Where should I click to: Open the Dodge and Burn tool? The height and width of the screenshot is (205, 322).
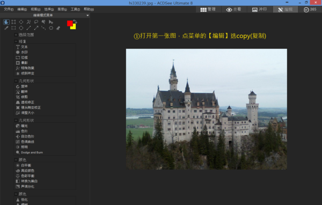30,152
